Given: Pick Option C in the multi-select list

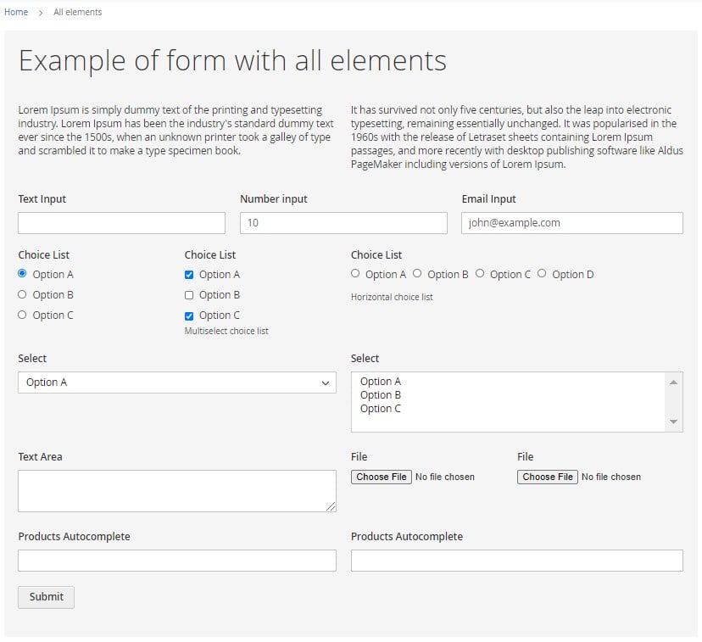Looking at the screenshot, I should click(381, 408).
